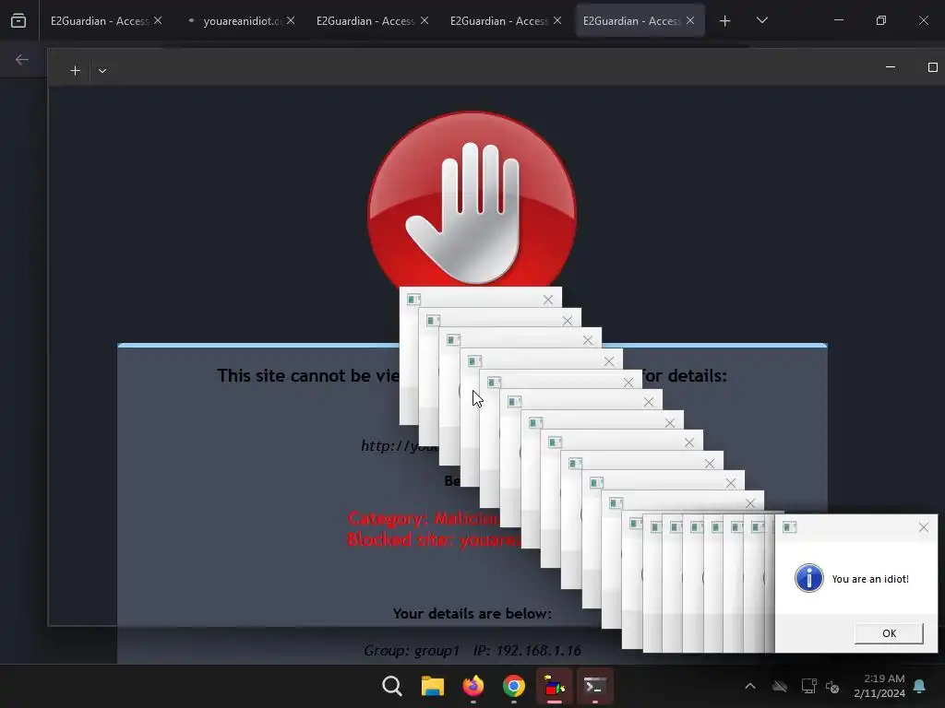Click the cloud sync tray icon
The height and width of the screenshot is (708, 945).
(x=779, y=686)
